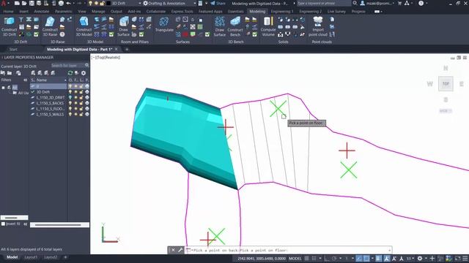Click the New Layer icon in layer manager
Viewport: 469px width, 263px height.
[x=33, y=73]
